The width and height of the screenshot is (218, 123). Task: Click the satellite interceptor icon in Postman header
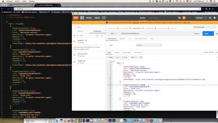tap(180, 18)
